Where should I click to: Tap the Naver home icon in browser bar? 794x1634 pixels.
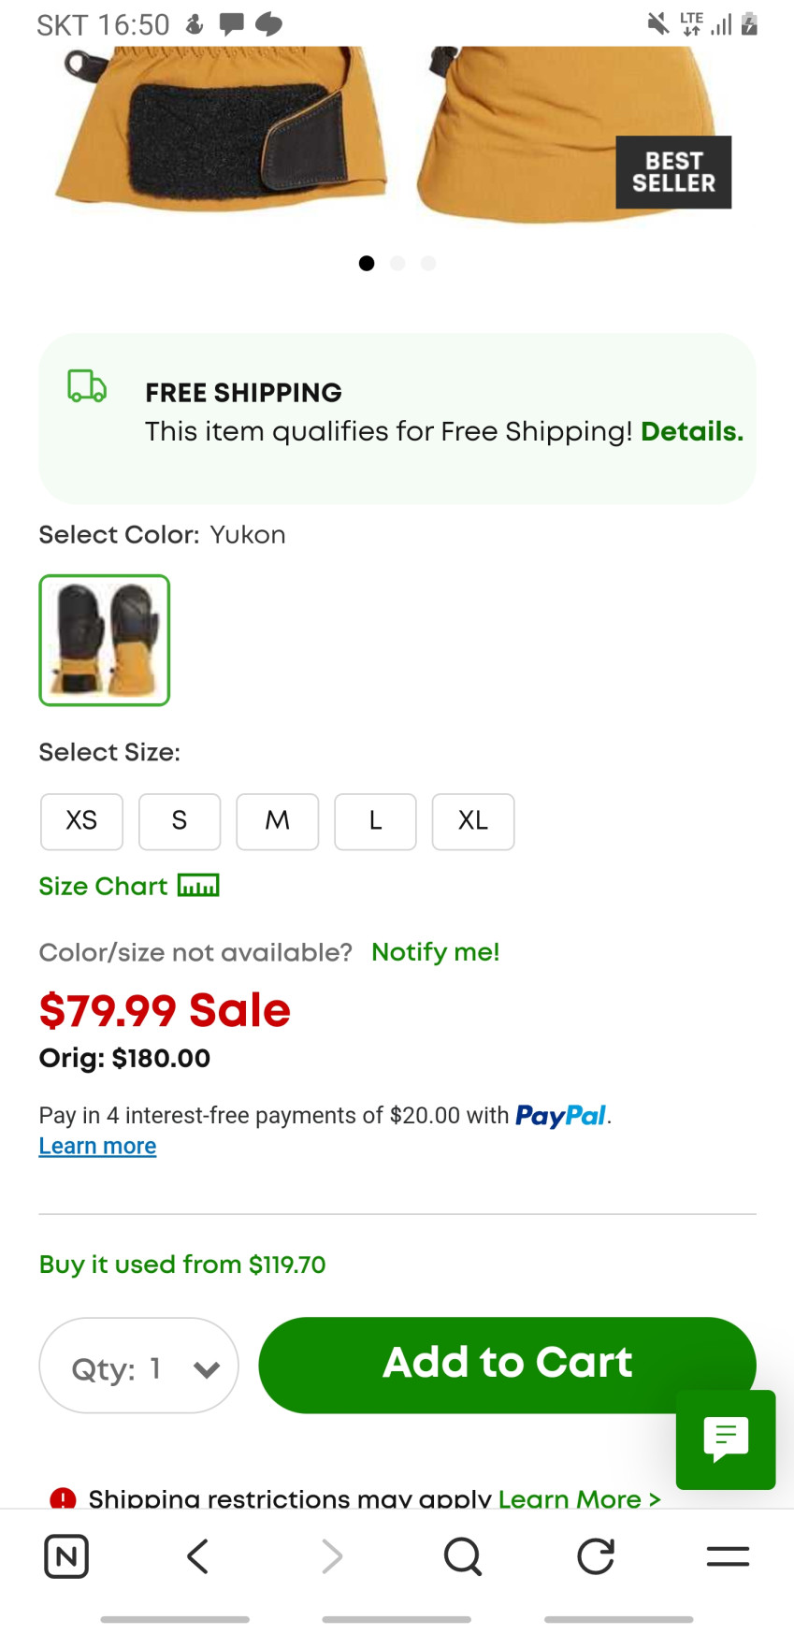[66, 1556]
